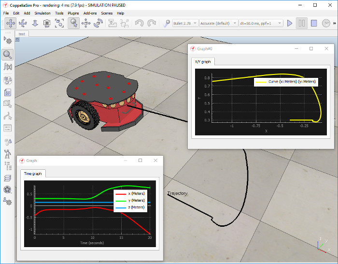Expand the Accurate (default) settings dropdown
Viewport: 338px width, 264px height.
pos(218,23)
